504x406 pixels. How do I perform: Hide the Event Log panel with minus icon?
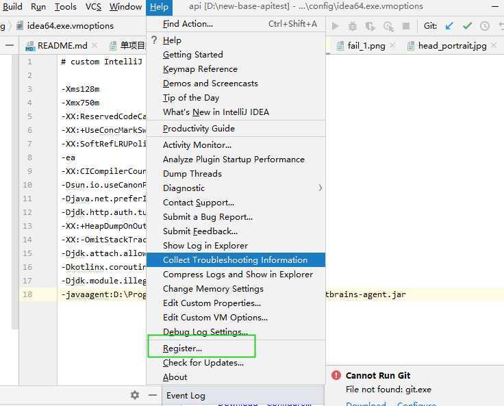153,395
